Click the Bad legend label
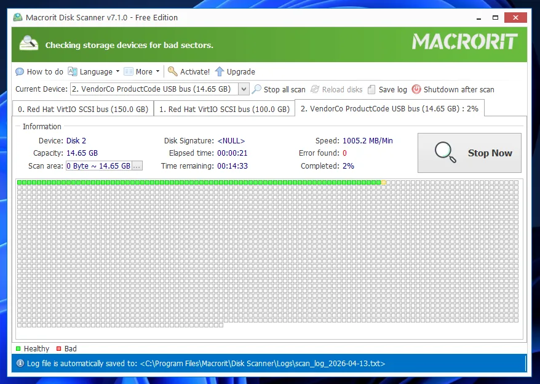Image resolution: width=540 pixels, height=384 pixels. click(x=71, y=348)
